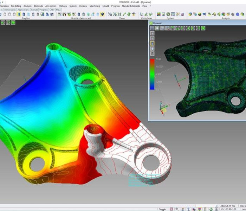The height and width of the screenshot is (211, 246).
Task: Click the magnifier zoom icon in Dynamic window toolbar
Action: pos(168,28)
